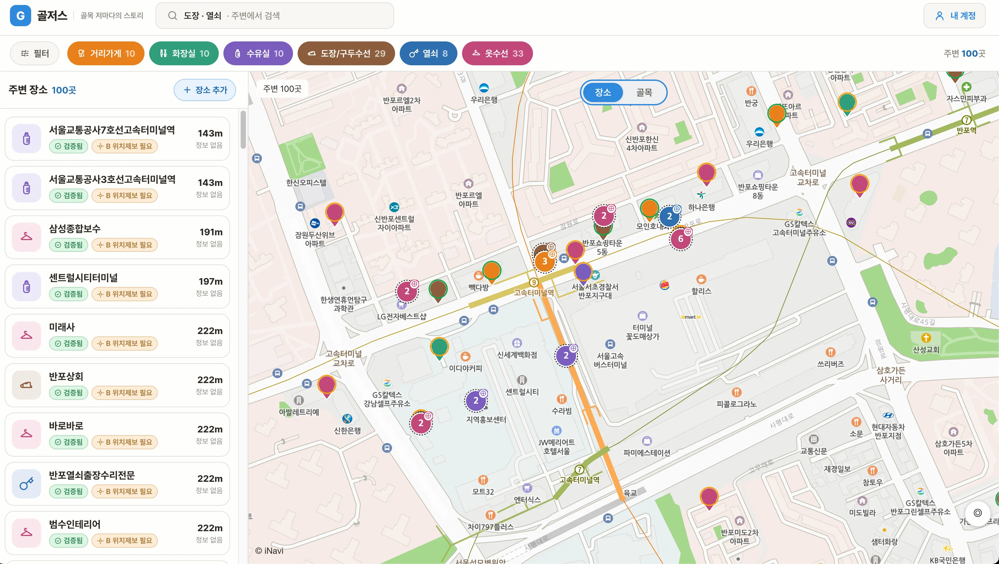Image resolution: width=999 pixels, height=564 pixels.
Task: Click the hanger icon of 삼성종합보수
Action: click(27, 237)
